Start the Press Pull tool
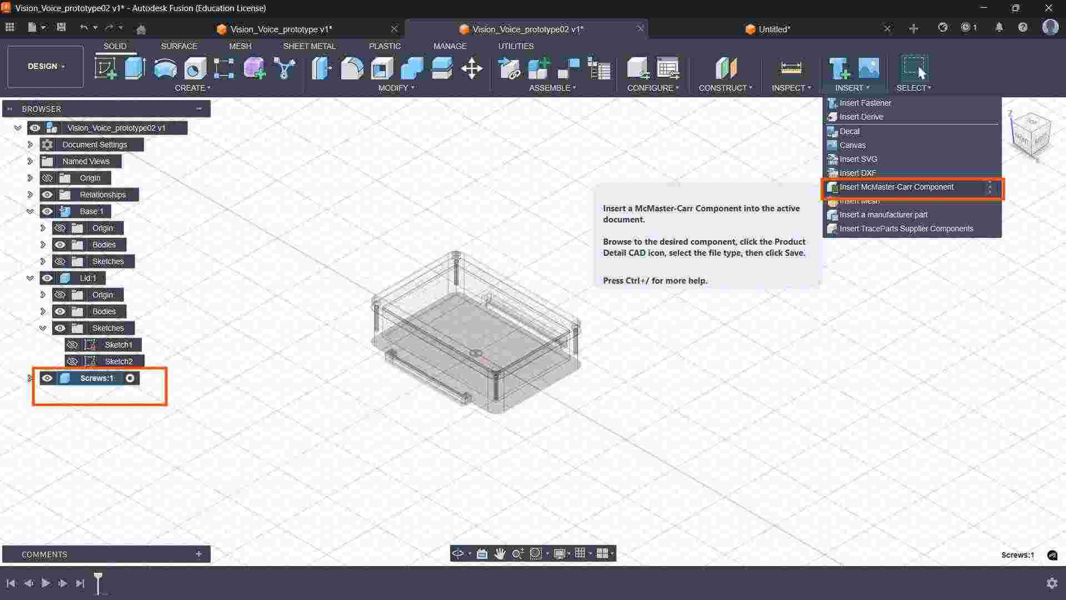The height and width of the screenshot is (600, 1066). pos(322,68)
